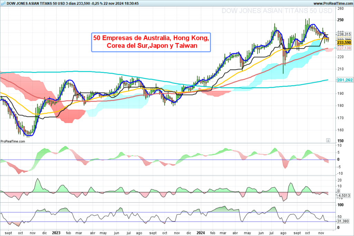Image resolution: width=354 pixels, height=236 pixels.
Task: Click the 150 price axis label
Action: [341, 141]
